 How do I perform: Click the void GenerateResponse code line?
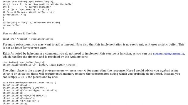[29, 83]
